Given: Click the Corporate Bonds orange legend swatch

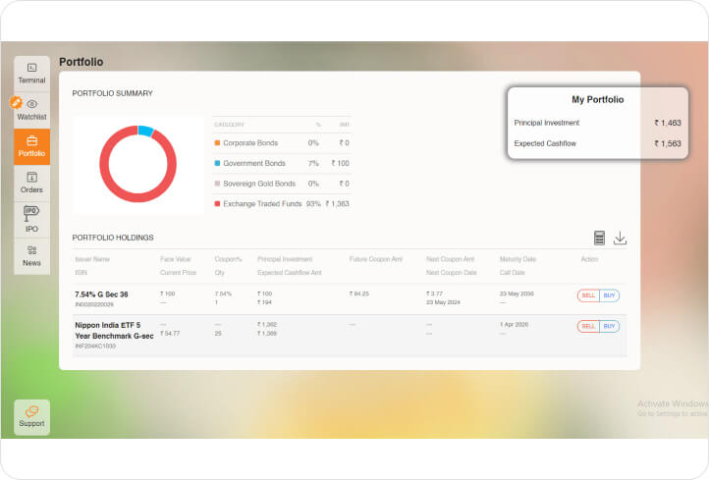Looking at the screenshot, I should pos(217,143).
